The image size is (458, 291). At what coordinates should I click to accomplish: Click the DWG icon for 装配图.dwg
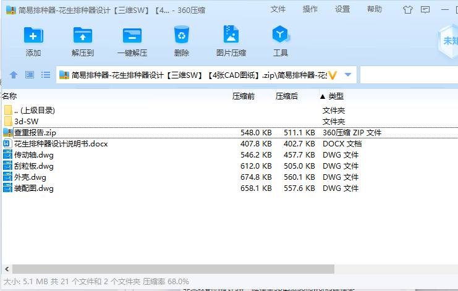[x=7, y=188]
